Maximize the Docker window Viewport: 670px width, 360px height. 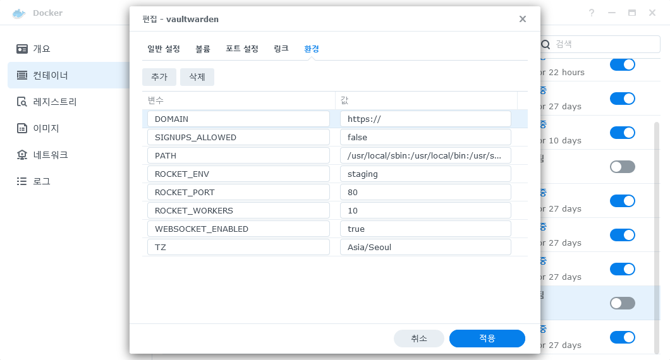click(632, 13)
